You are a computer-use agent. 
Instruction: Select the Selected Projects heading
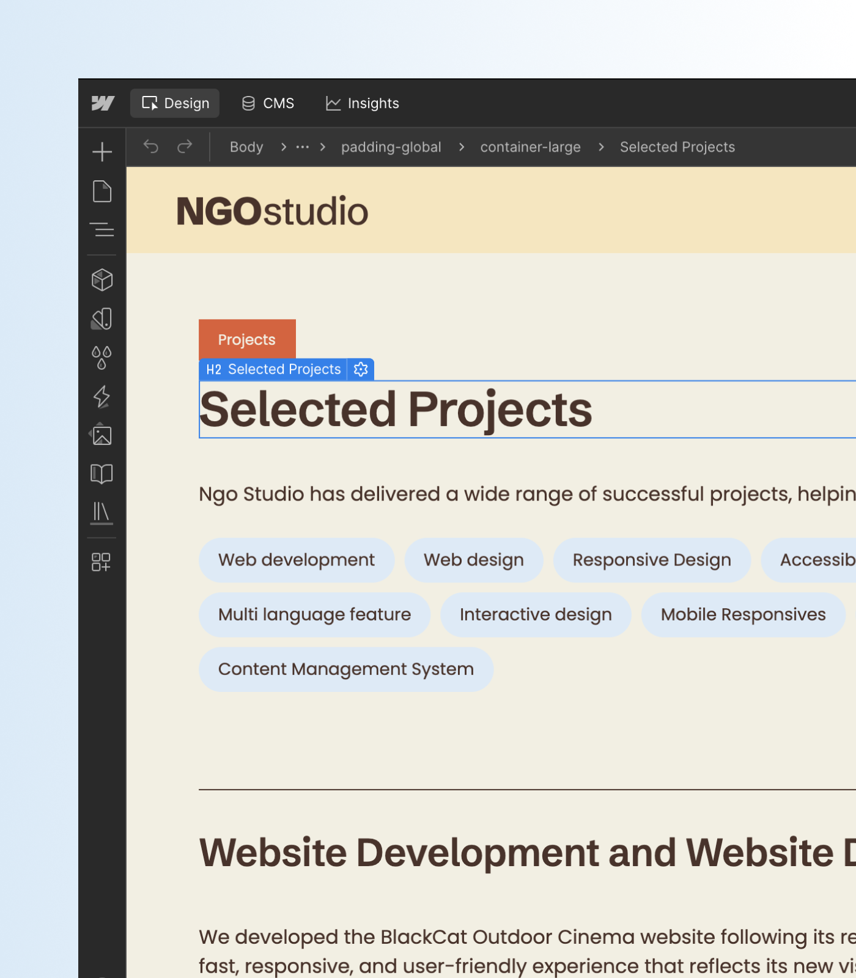click(x=527, y=410)
